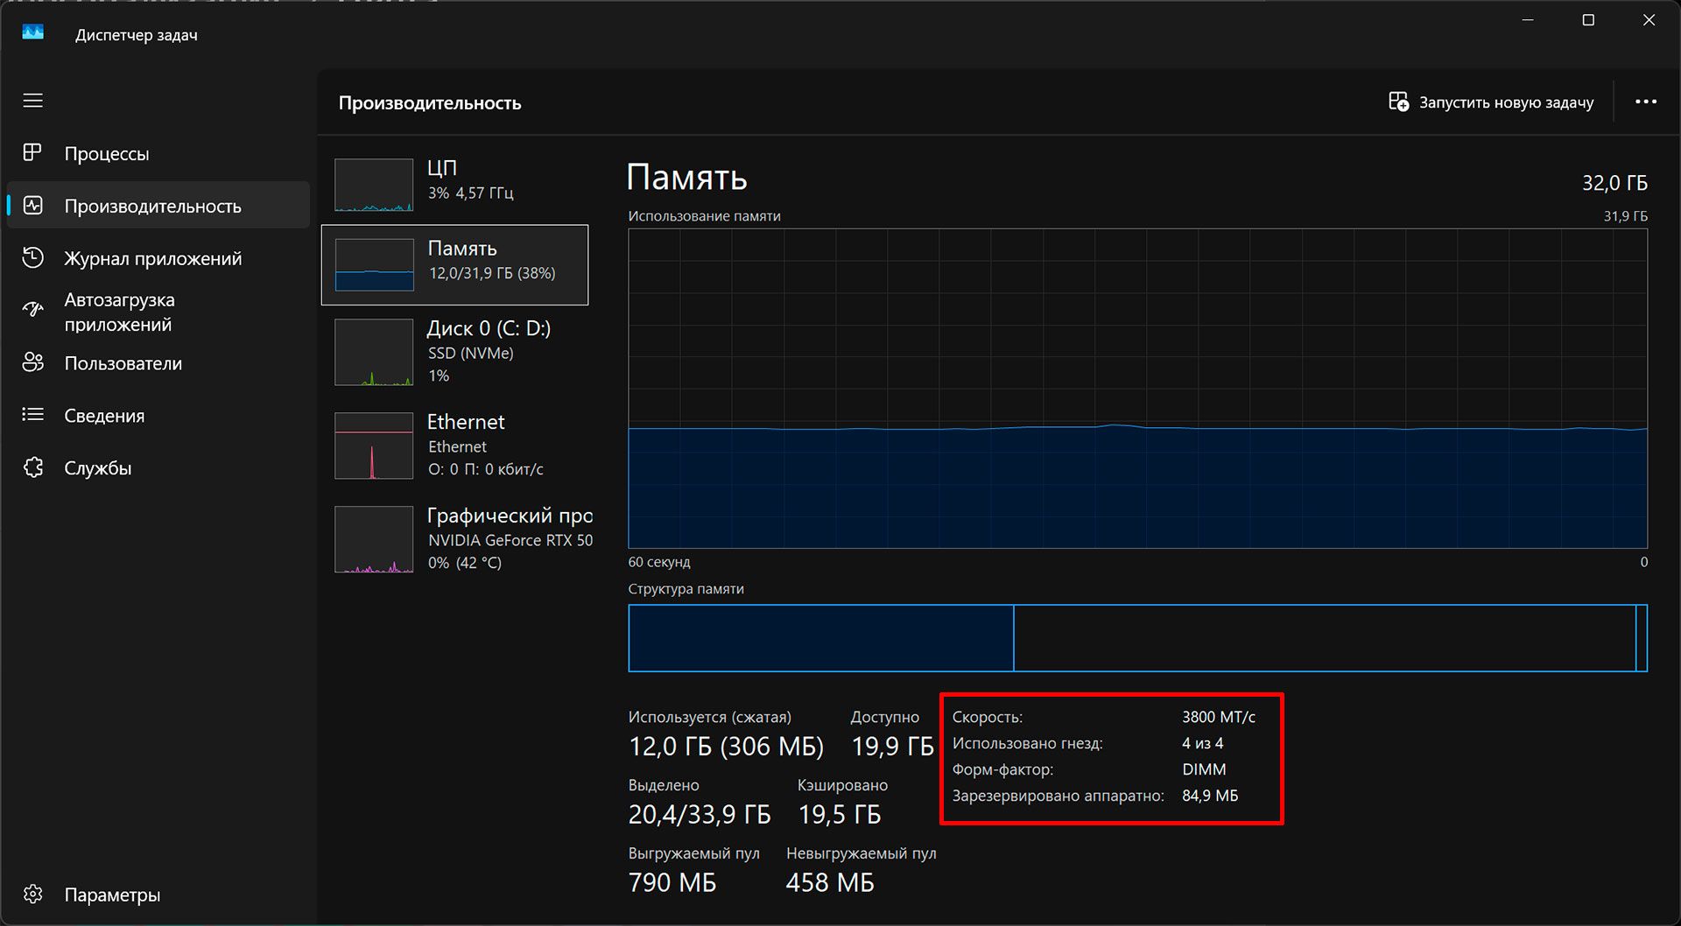Click the Кэшировано value 19,5 ГБ
1681x926 pixels.
point(840,815)
